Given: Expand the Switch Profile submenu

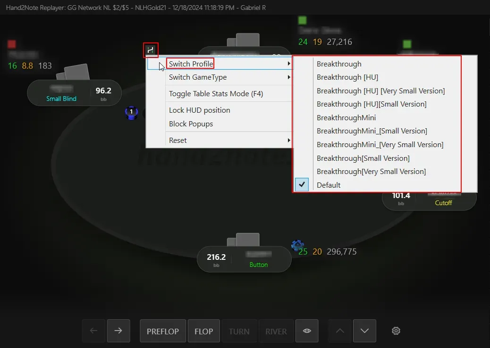Looking at the screenshot, I should tap(191, 64).
